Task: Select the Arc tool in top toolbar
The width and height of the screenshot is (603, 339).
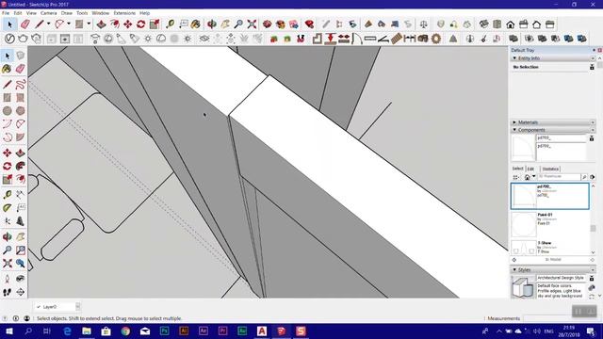Action: [59, 24]
